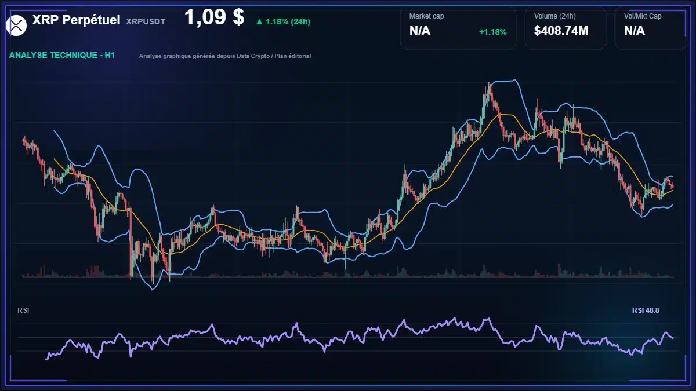Select the XRP Perpétuel title
The width and height of the screenshot is (696, 391).
point(77,20)
